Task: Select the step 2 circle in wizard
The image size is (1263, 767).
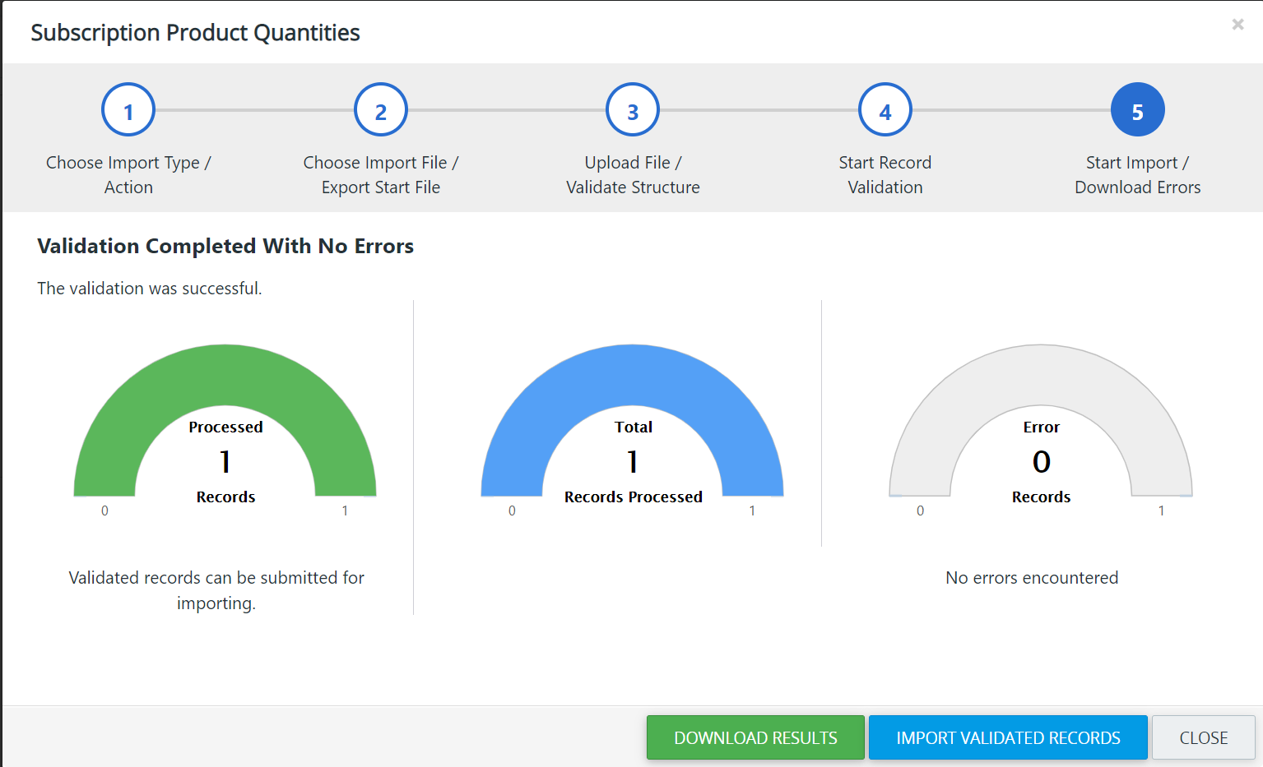Action: (x=381, y=110)
